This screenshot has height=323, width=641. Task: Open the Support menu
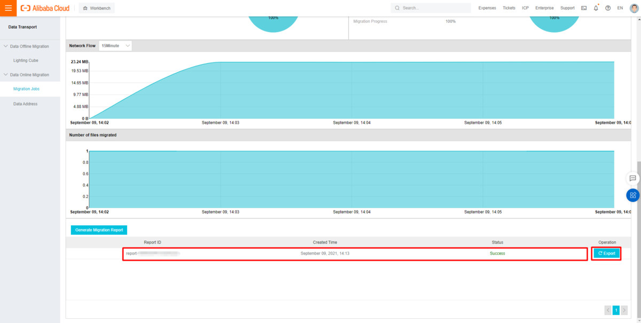[x=567, y=8]
